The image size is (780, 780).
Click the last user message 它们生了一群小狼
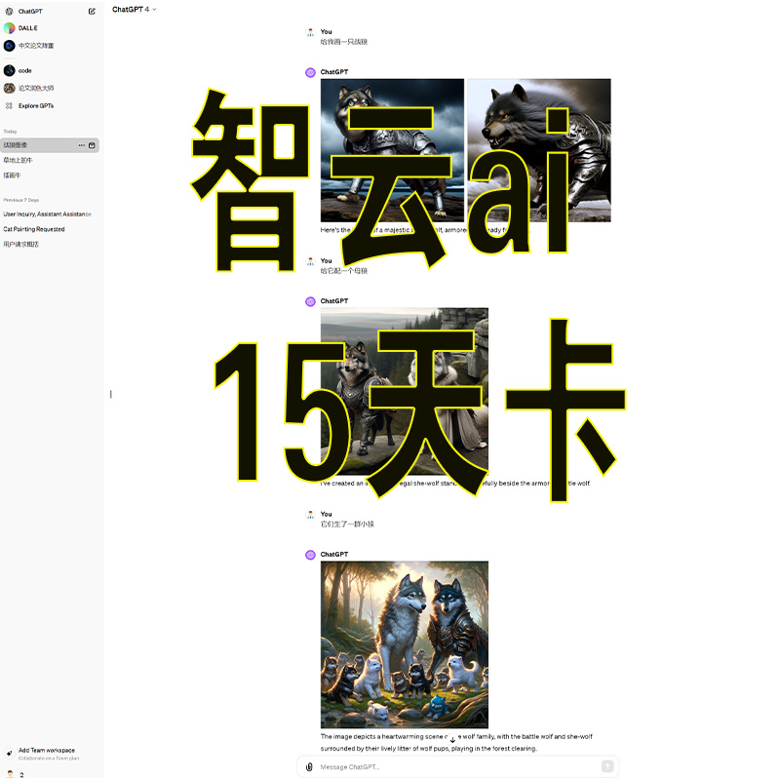347,524
